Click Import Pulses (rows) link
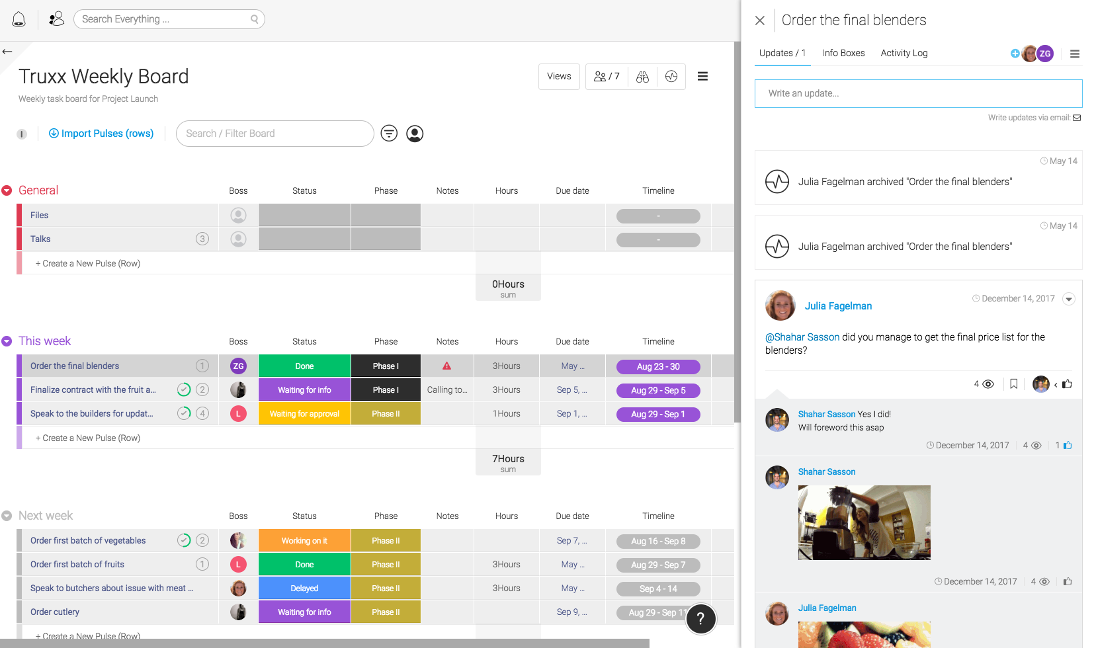The width and height of the screenshot is (1094, 648). click(x=101, y=134)
